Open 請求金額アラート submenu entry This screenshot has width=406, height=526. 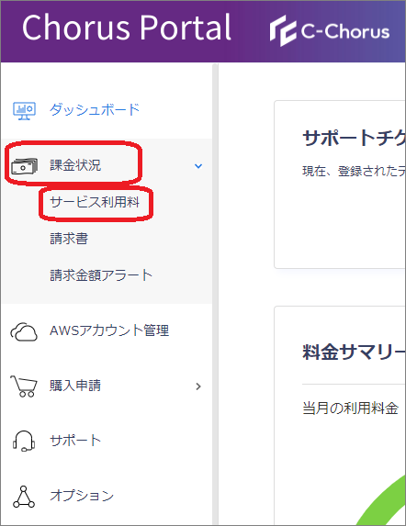(101, 275)
